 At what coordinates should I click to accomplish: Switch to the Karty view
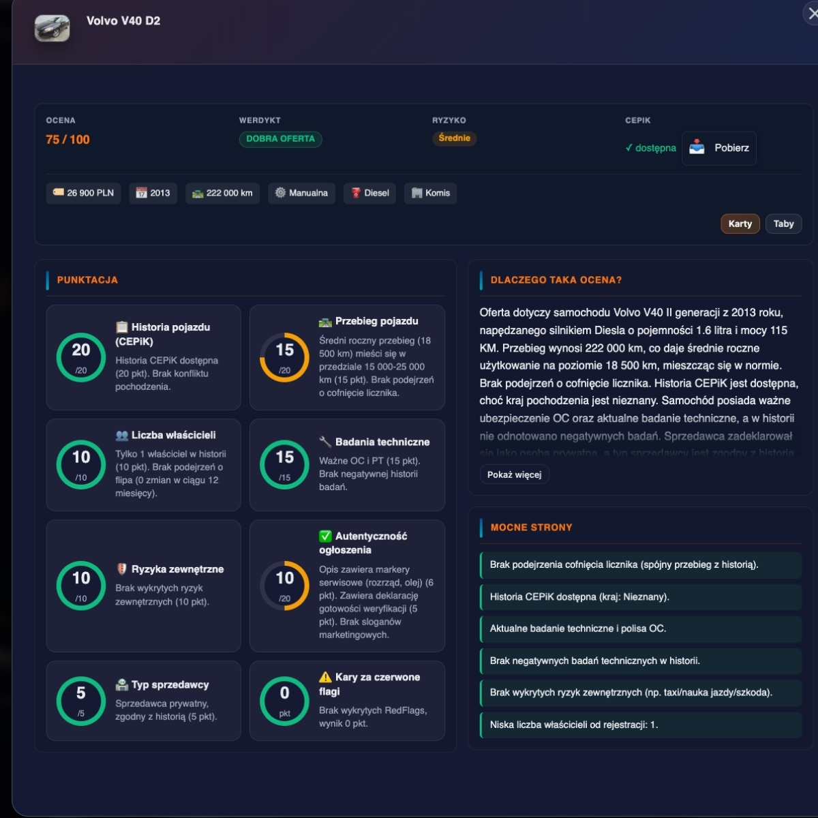740,224
